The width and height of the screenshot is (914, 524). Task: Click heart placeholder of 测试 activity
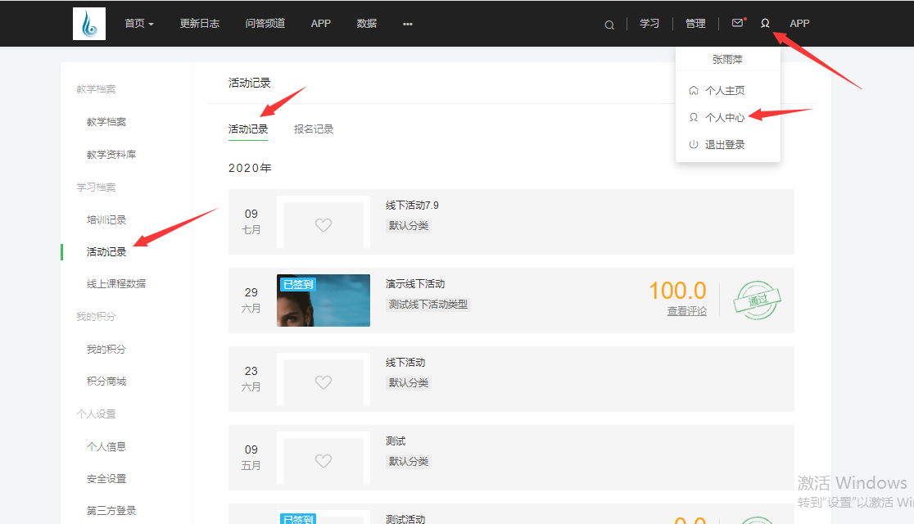point(324,461)
